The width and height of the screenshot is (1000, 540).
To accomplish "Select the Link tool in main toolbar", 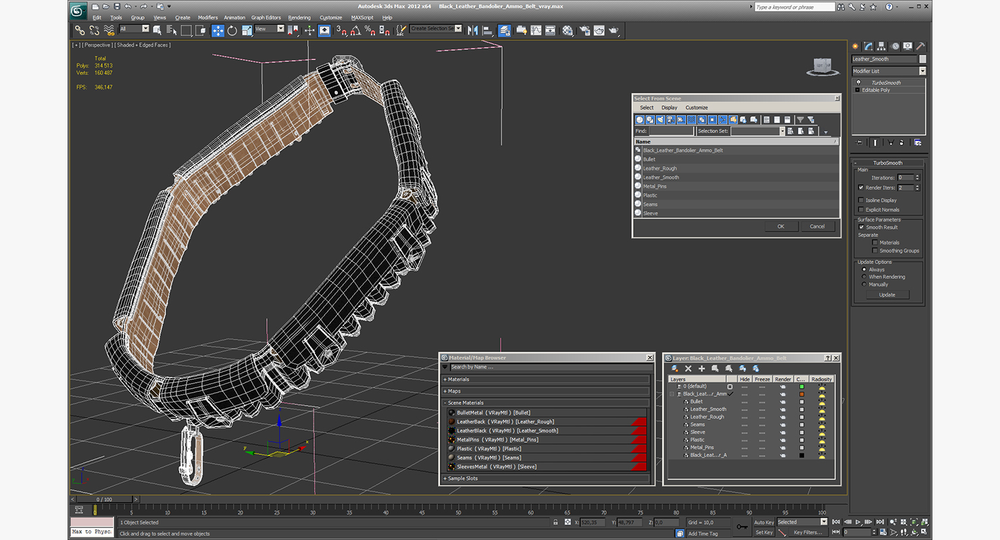I will point(80,30).
